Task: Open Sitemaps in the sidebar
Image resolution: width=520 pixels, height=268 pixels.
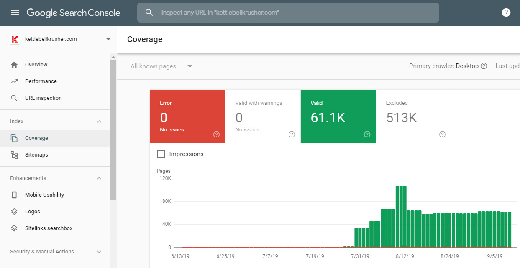Action: pyautogui.click(x=55, y=155)
